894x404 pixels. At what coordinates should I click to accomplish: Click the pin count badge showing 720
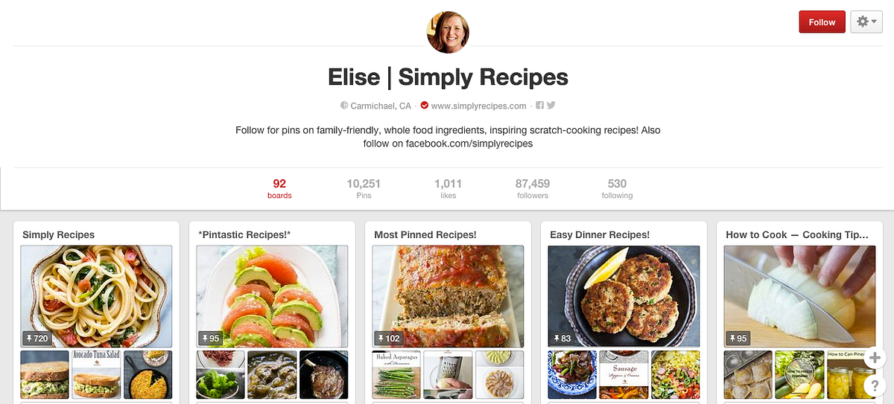pos(37,339)
